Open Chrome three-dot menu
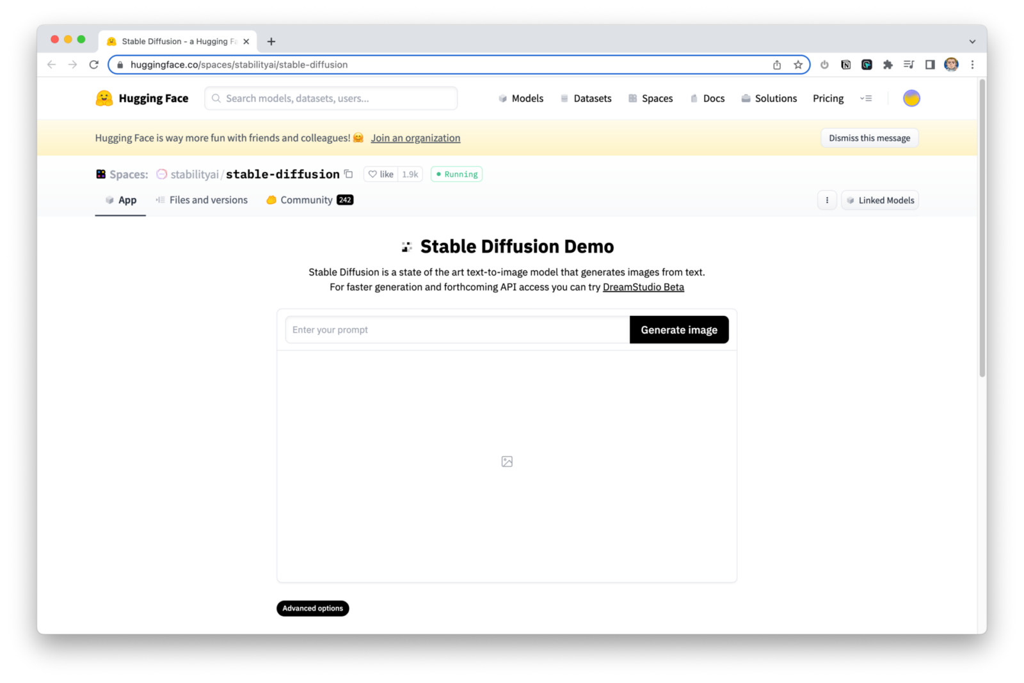The image size is (1024, 683). 972,65
